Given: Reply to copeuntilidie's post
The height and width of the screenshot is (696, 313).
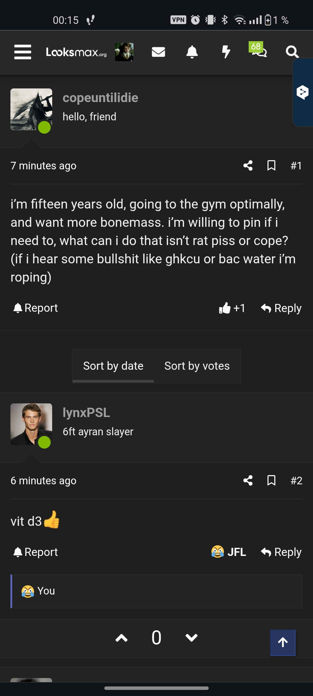Looking at the screenshot, I should coord(281,308).
